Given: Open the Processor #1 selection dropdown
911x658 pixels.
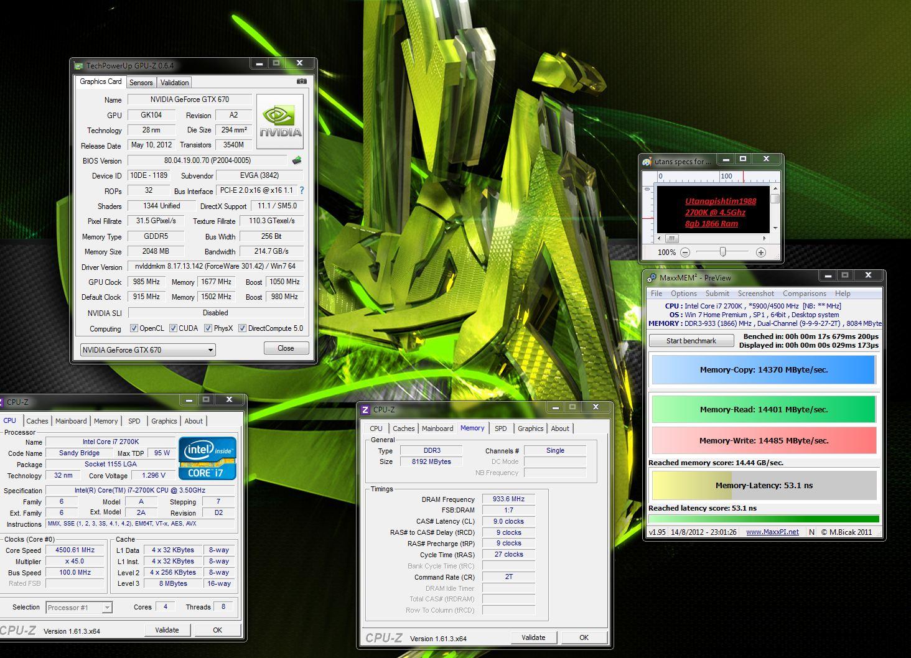Looking at the screenshot, I should click(78, 608).
